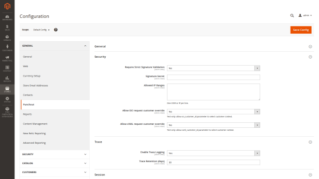Click the Magento logo icon
319x179 pixels.
point(7,6)
